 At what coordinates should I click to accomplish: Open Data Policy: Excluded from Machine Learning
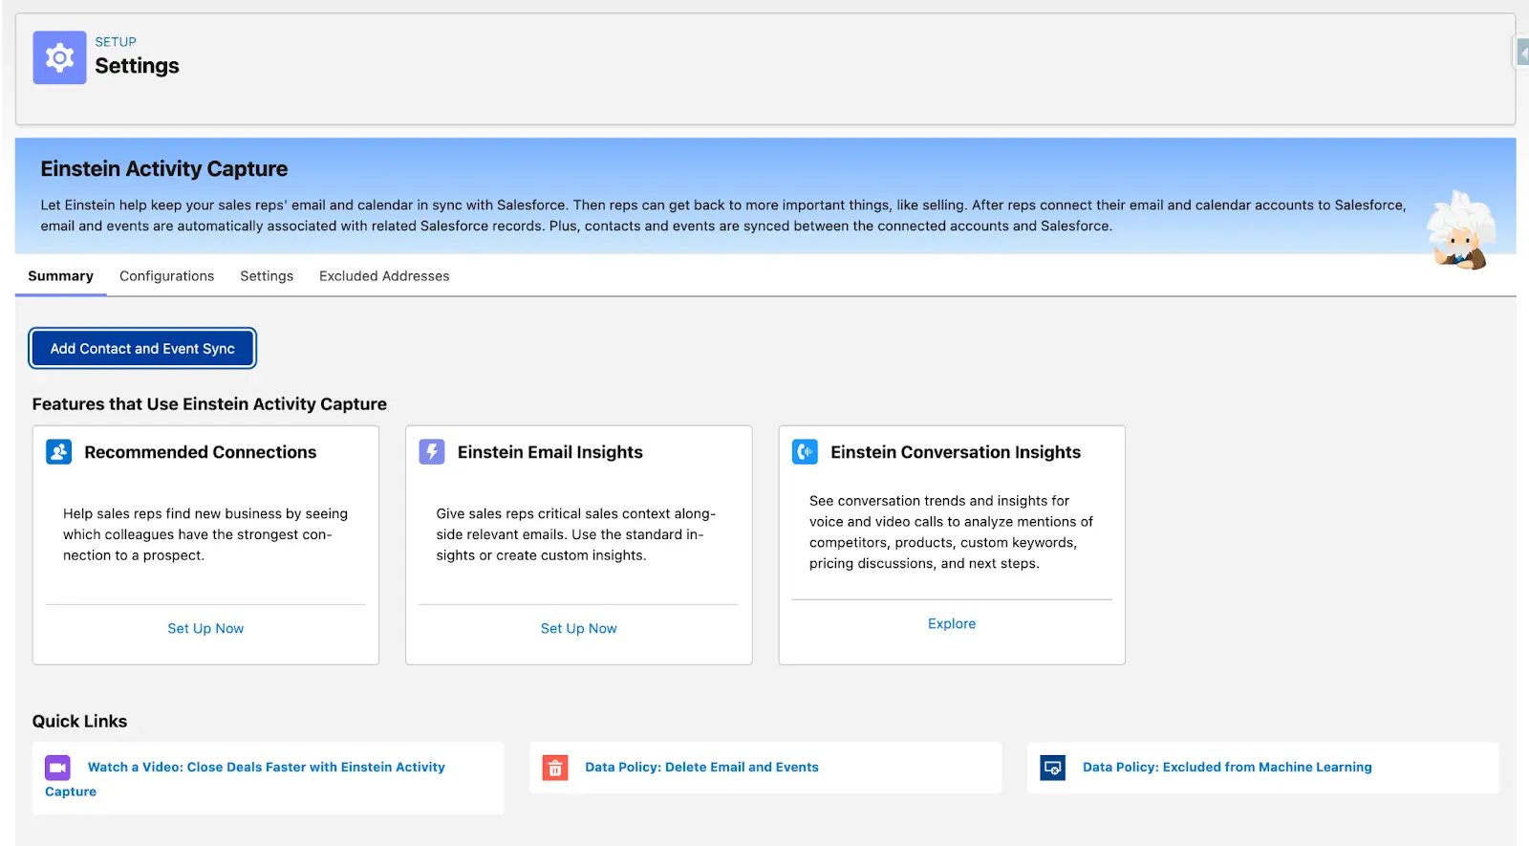1227,767
